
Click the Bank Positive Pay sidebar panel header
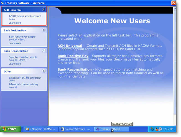[x=24, y=30]
